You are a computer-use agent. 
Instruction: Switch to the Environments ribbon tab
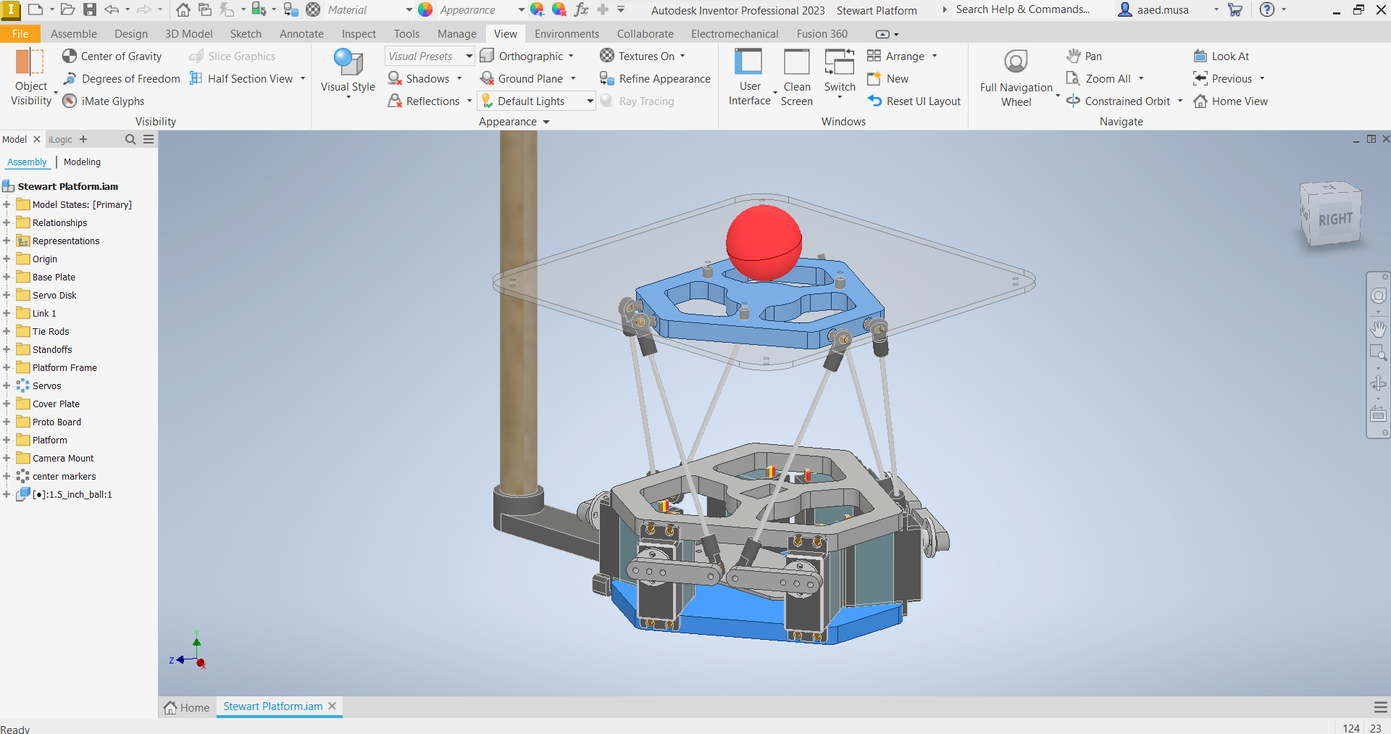click(x=567, y=34)
